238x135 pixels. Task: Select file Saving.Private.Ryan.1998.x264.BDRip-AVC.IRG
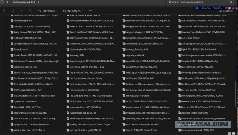coord(34,44)
